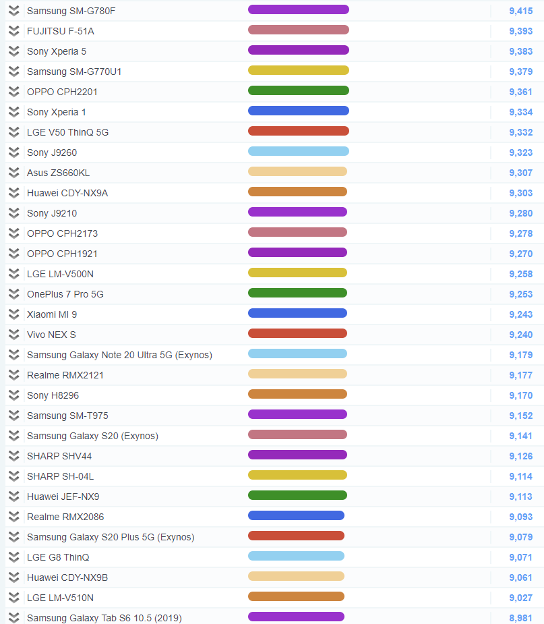Expand the Realme RMX2121 row chevron
The width and height of the screenshot is (544, 624).
point(14,375)
